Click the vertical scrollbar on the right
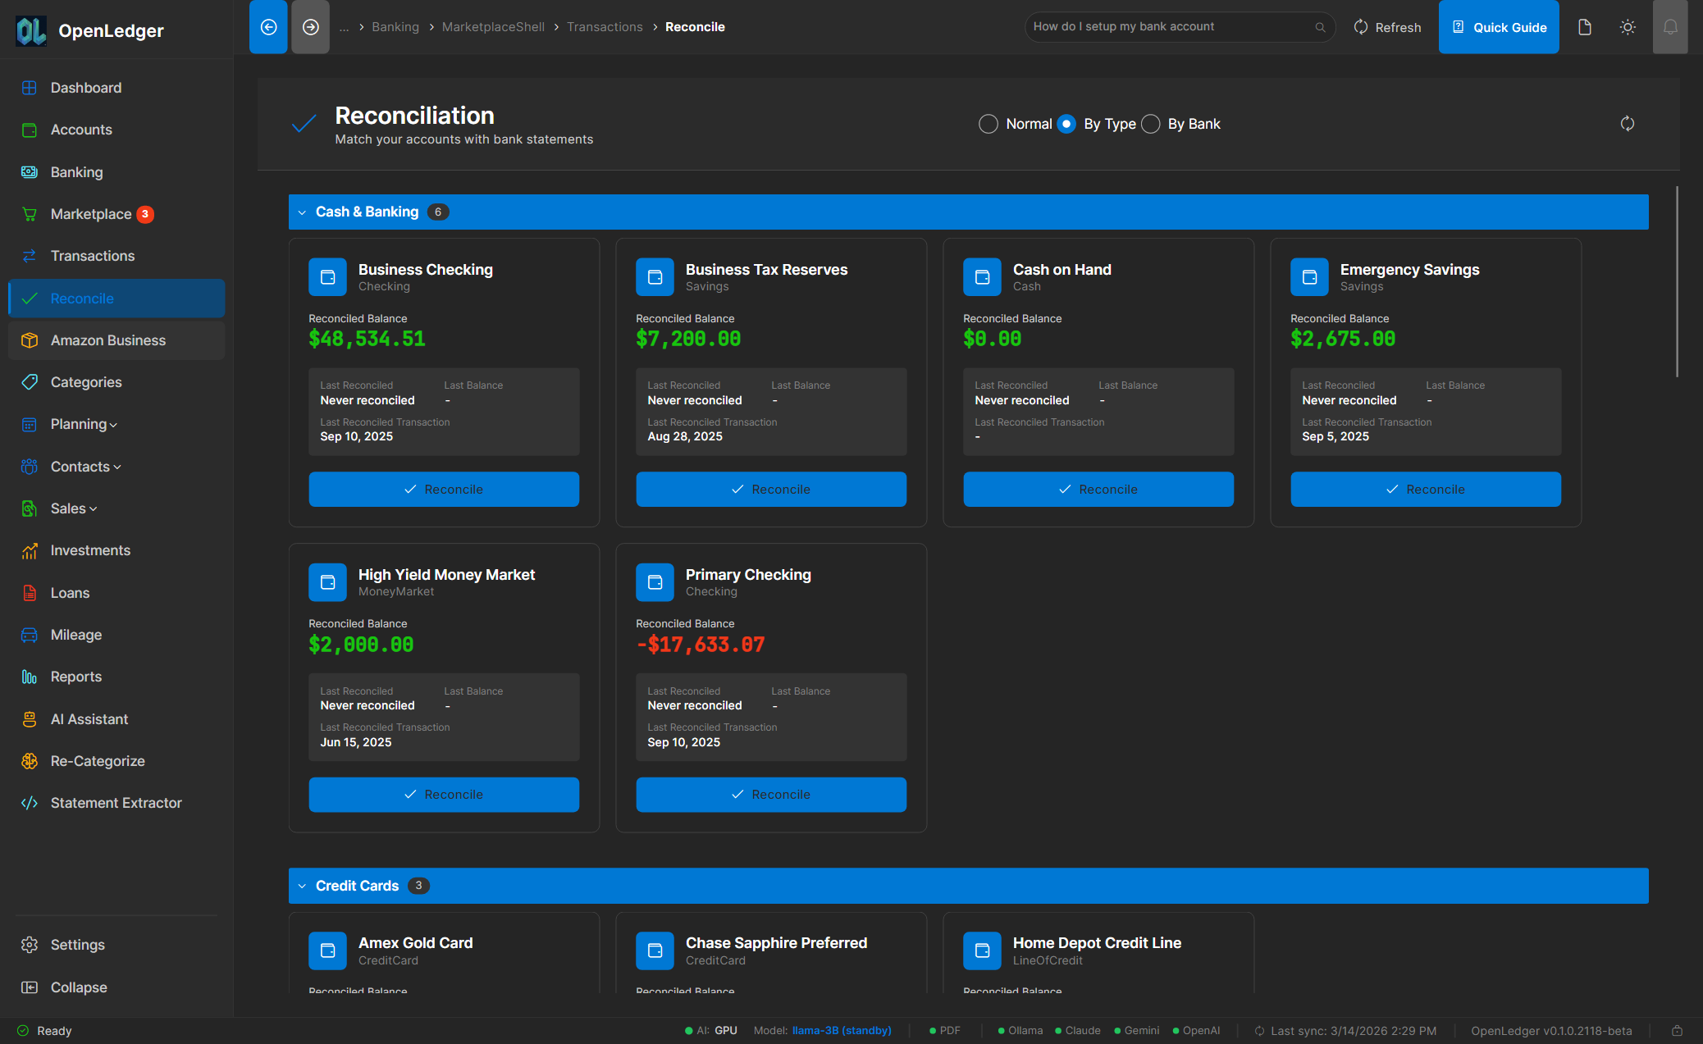The width and height of the screenshot is (1703, 1044). point(1677,283)
